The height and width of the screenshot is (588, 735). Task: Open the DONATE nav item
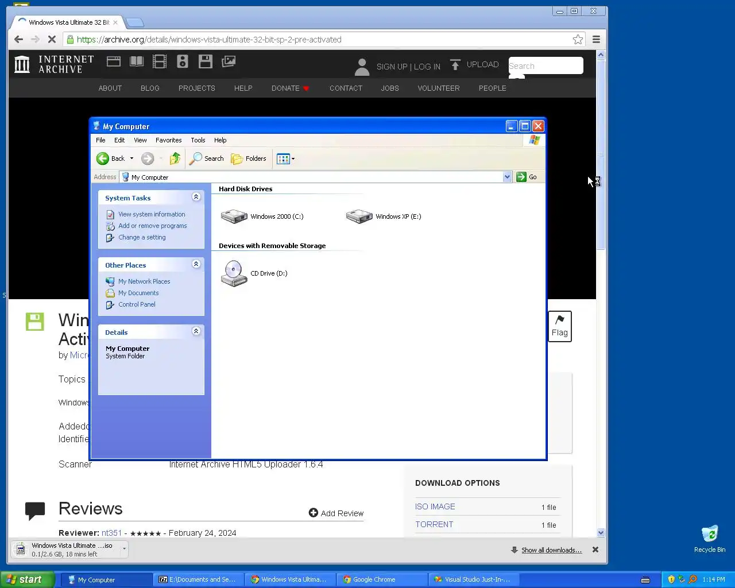point(291,88)
